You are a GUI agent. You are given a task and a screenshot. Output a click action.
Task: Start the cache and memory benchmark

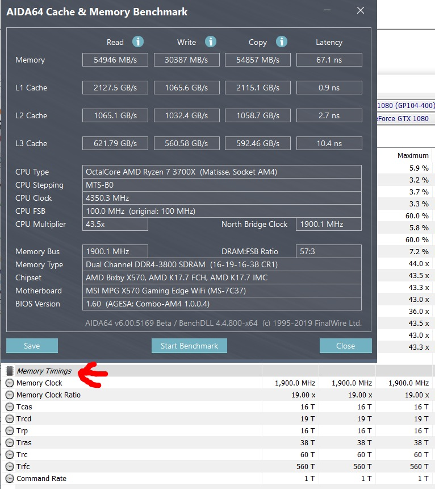(189, 346)
